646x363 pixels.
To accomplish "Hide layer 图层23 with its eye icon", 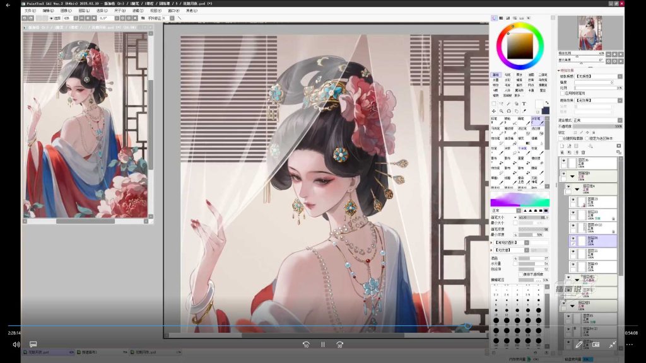I will (573, 200).
